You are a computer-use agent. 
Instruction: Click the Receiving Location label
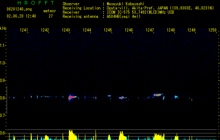(x=81, y=8)
